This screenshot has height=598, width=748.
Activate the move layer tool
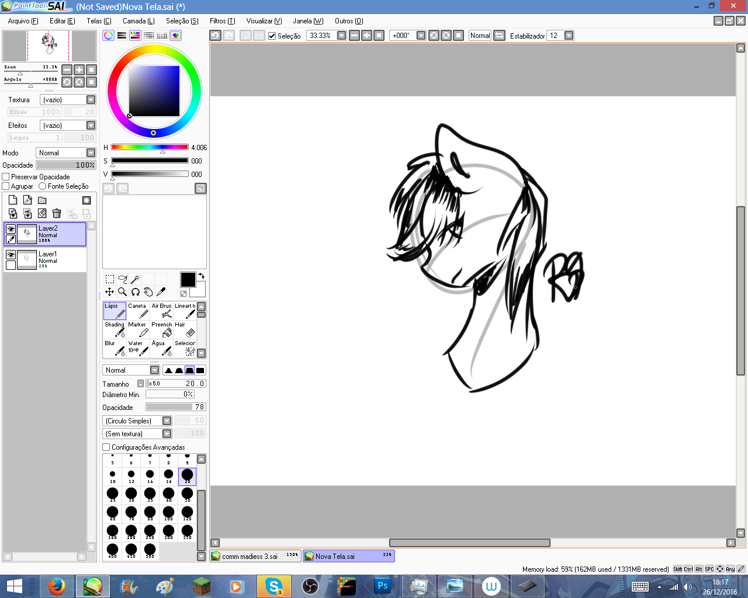[x=109, y=292]
